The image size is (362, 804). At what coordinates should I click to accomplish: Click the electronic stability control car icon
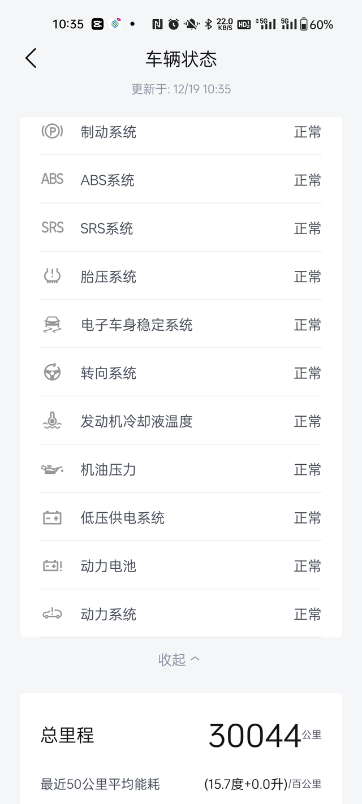click(x=52, y=325)
